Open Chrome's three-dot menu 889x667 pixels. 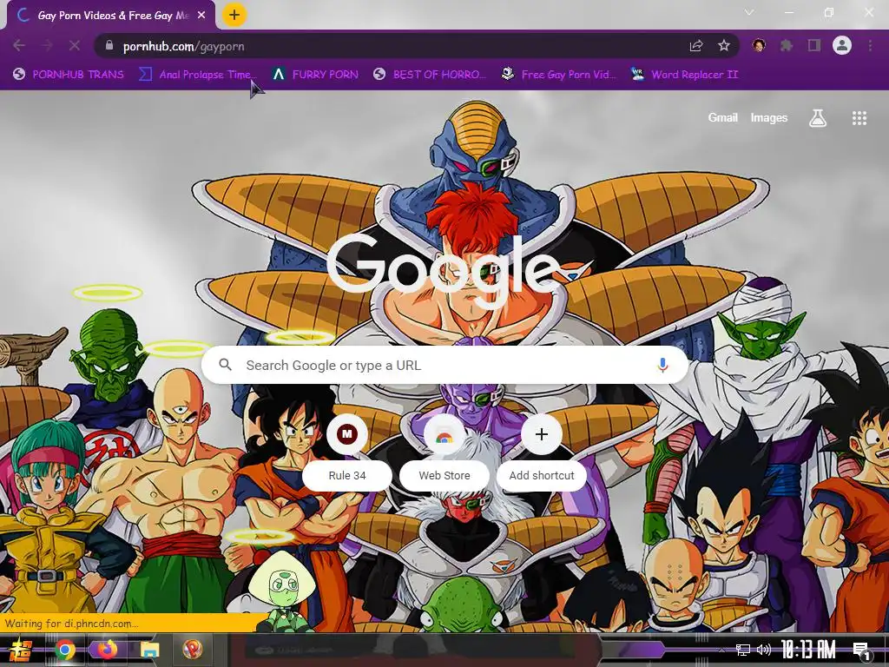coord(870,45)
